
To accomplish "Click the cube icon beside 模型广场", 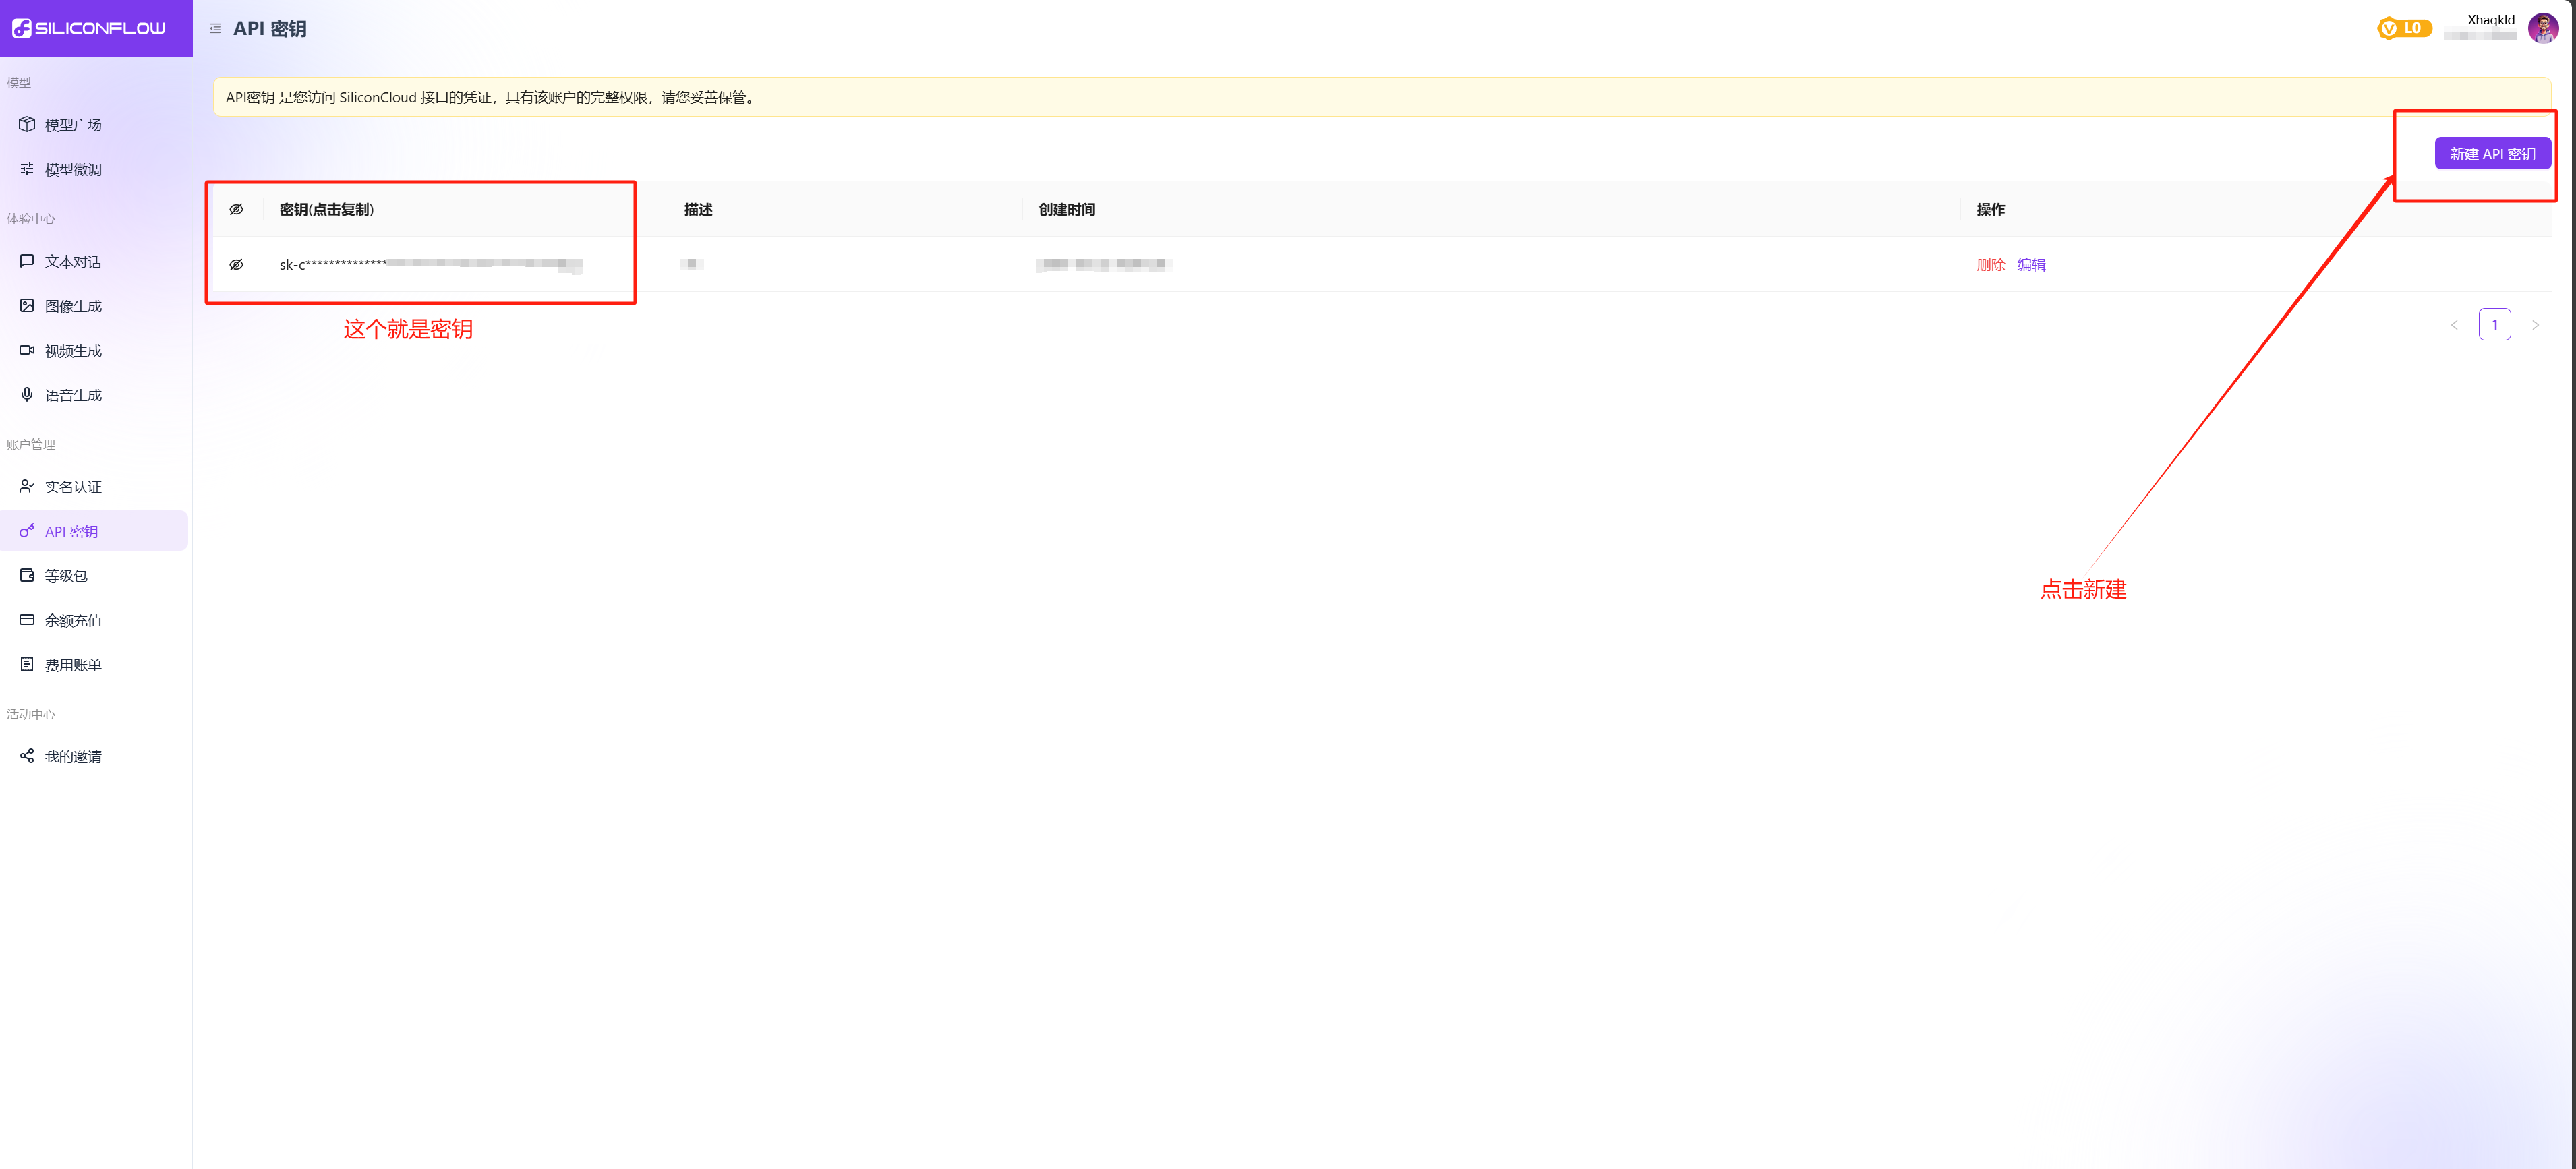I will coord(27,124).
